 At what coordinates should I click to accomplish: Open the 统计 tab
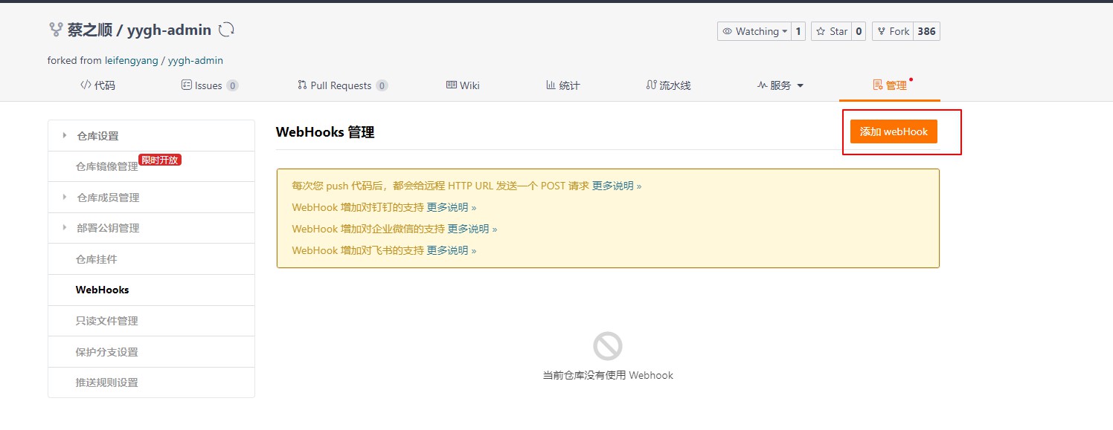(563, 85)
